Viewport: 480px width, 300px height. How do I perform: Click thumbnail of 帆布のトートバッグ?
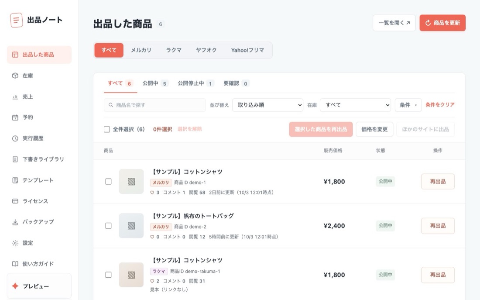click(131, 225)
